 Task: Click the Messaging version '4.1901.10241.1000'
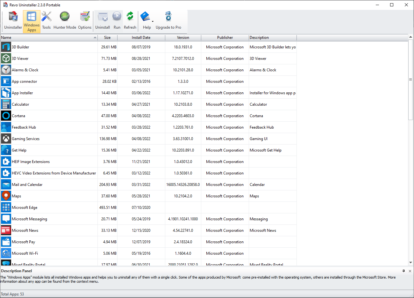pos(183,219)
